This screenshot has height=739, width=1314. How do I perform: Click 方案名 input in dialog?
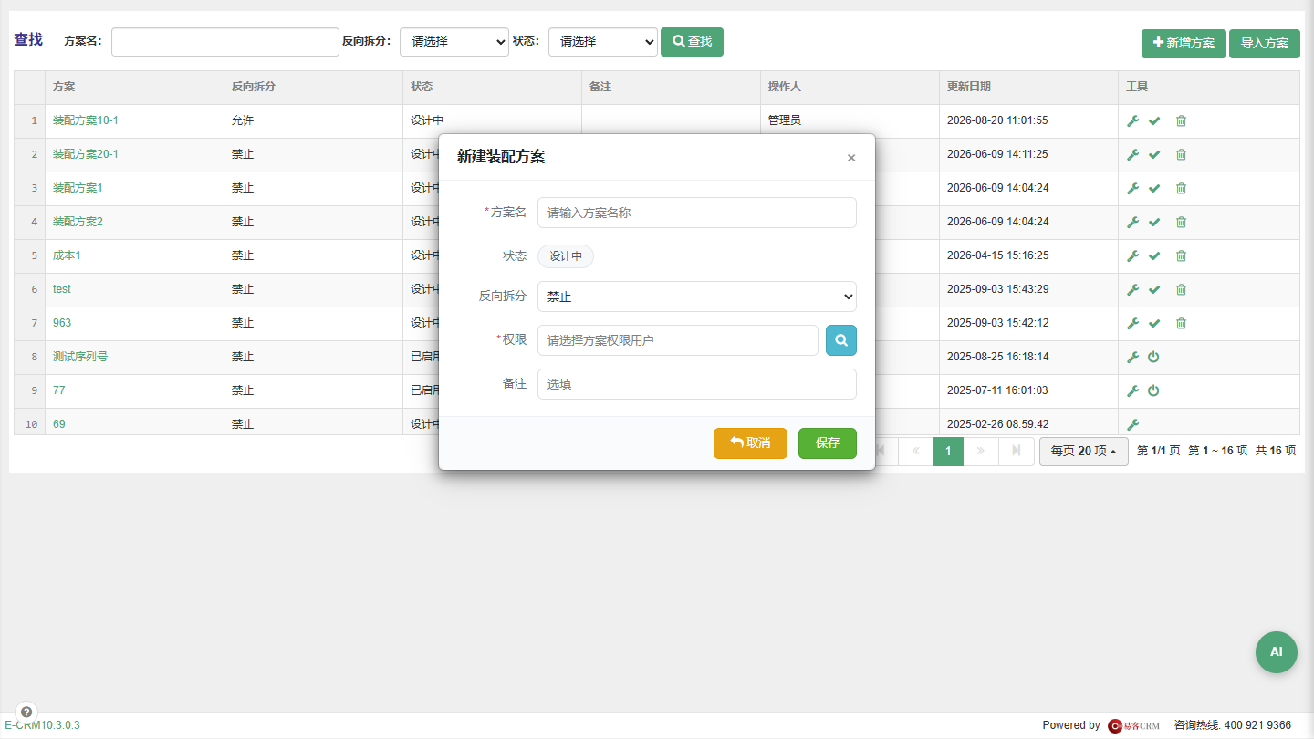pos(697,213)
